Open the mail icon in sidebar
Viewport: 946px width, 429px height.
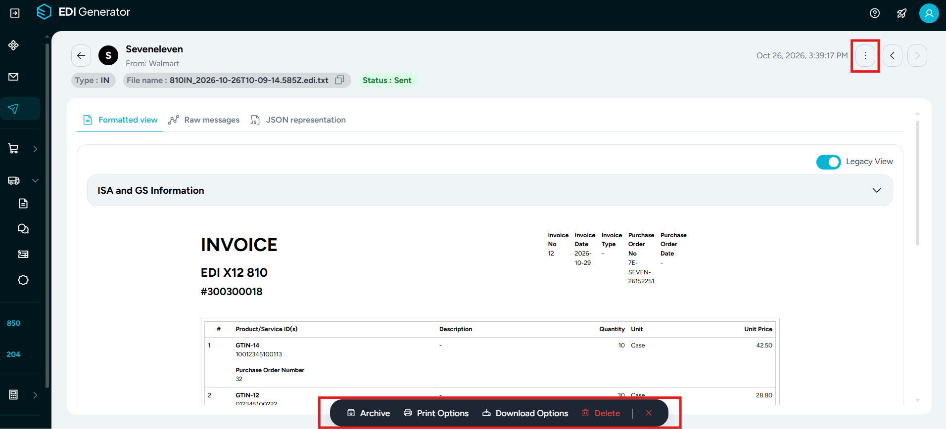coord(13,77)
